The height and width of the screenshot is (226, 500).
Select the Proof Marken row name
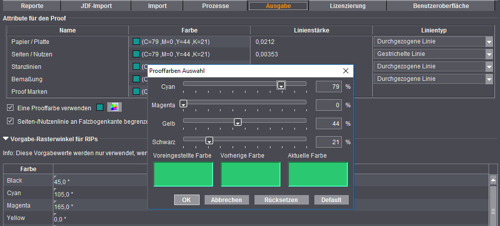29,91
